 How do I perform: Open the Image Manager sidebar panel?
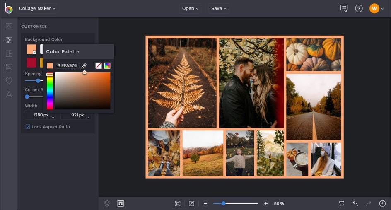pos(9,27)
